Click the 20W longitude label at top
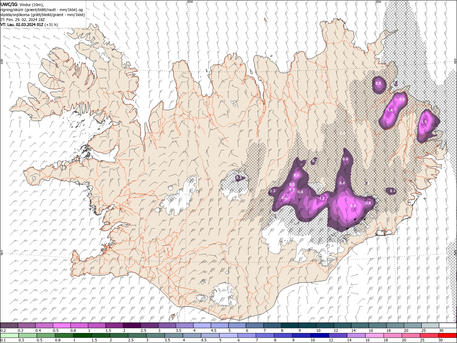The width and height of the screenshot is (457, 343). (x=190, y=2)
